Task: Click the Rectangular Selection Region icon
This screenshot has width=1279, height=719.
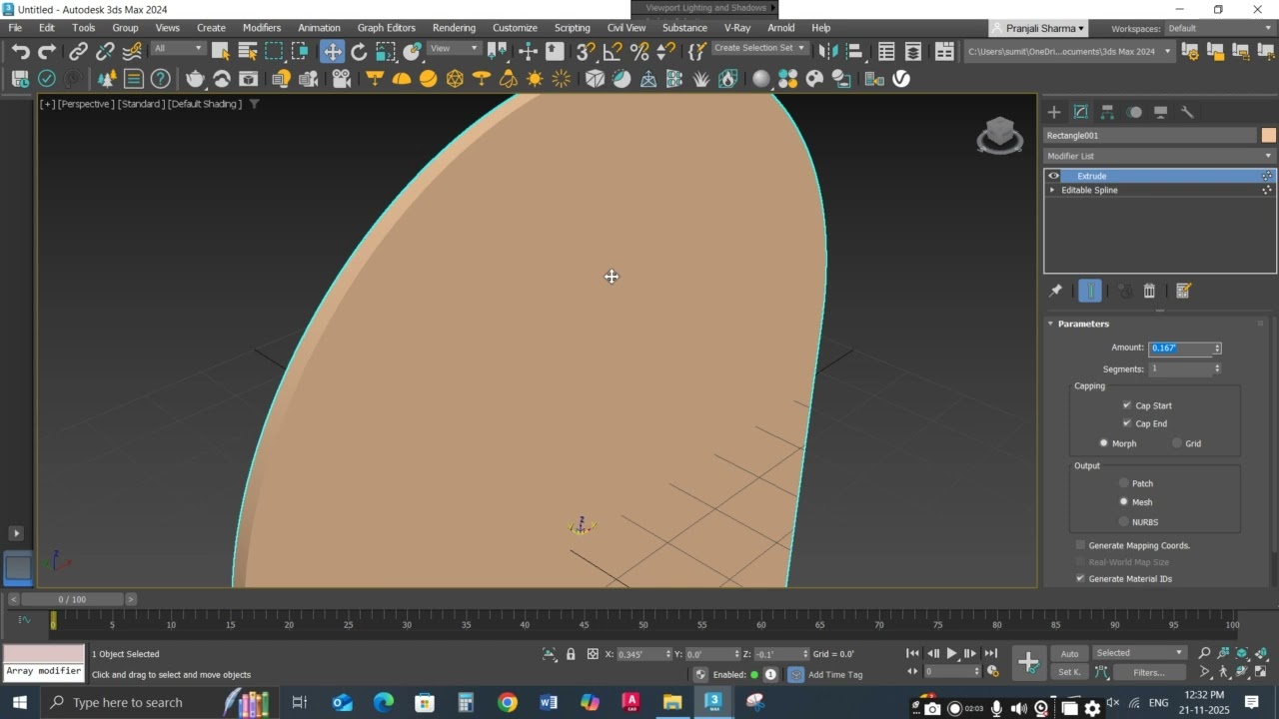Action: [x=274, y=51]
